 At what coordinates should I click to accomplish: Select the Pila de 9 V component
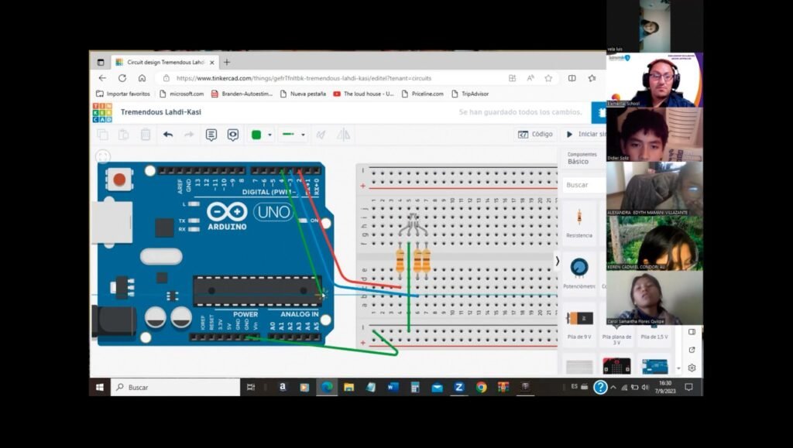coord(579,323)
